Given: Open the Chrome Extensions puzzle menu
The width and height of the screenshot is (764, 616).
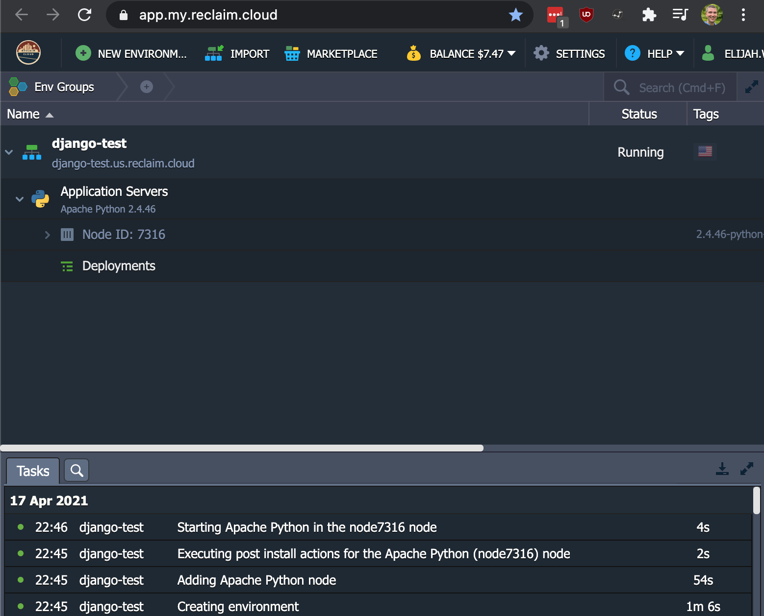Looking at the screenshot, I should [649, 15].
